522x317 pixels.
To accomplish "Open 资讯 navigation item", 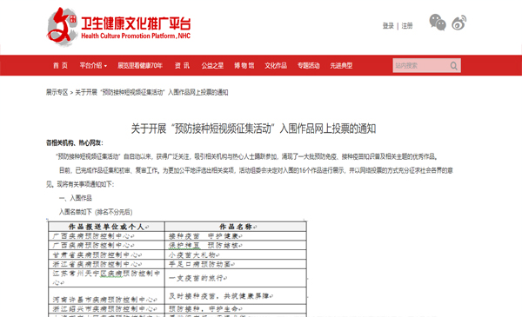I will 182,65.
